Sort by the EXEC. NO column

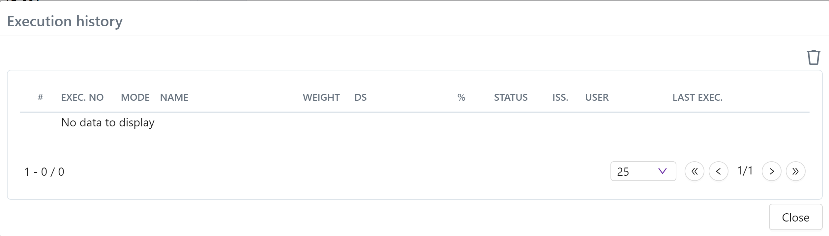(82, 97)
